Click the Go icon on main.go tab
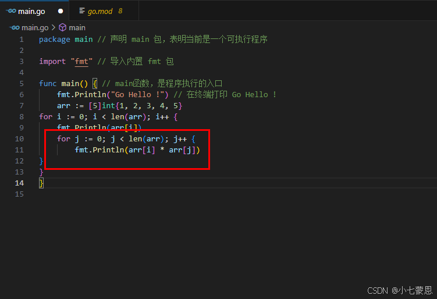 10,11
